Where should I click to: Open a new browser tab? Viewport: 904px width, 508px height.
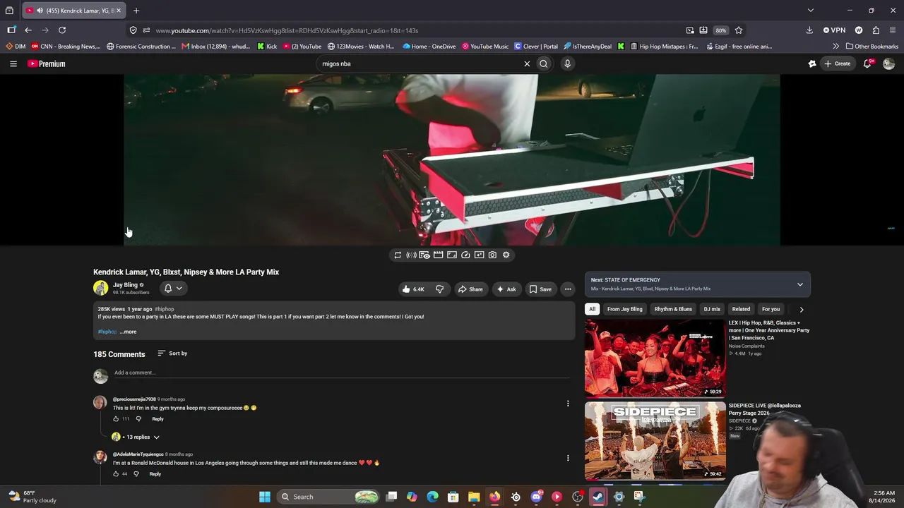point(136,11)
